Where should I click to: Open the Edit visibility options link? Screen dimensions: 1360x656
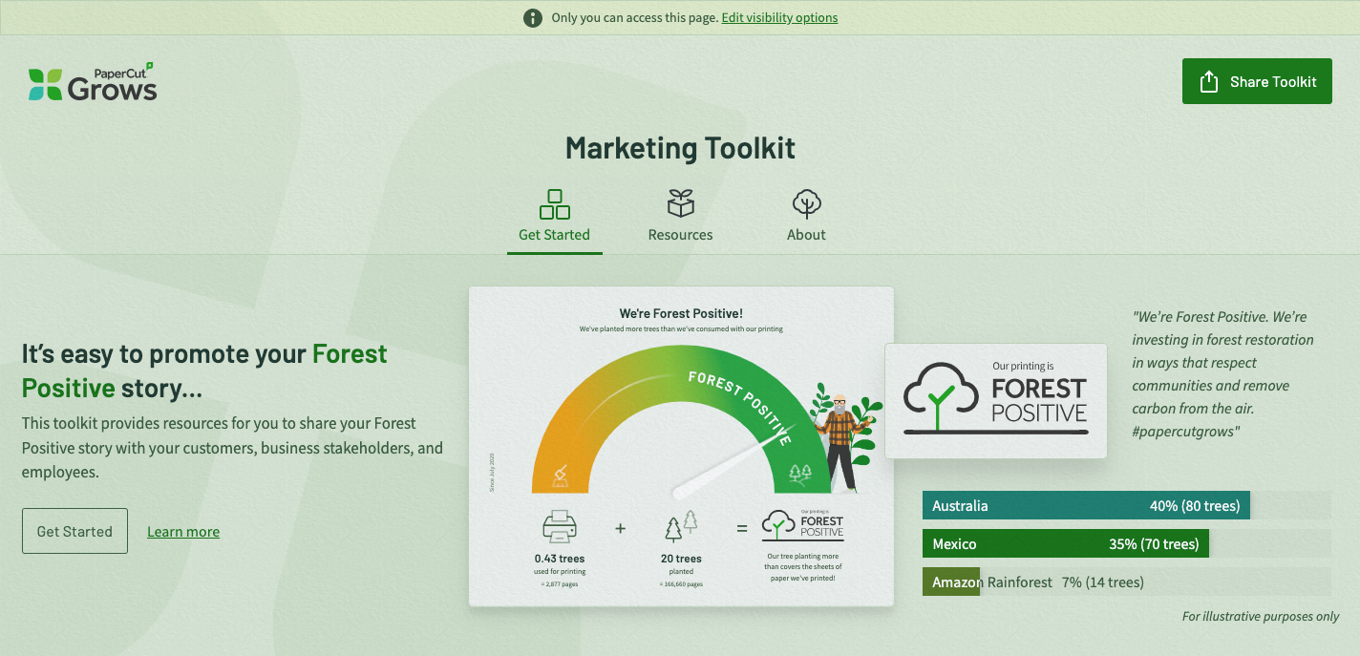tap(779, 18)
